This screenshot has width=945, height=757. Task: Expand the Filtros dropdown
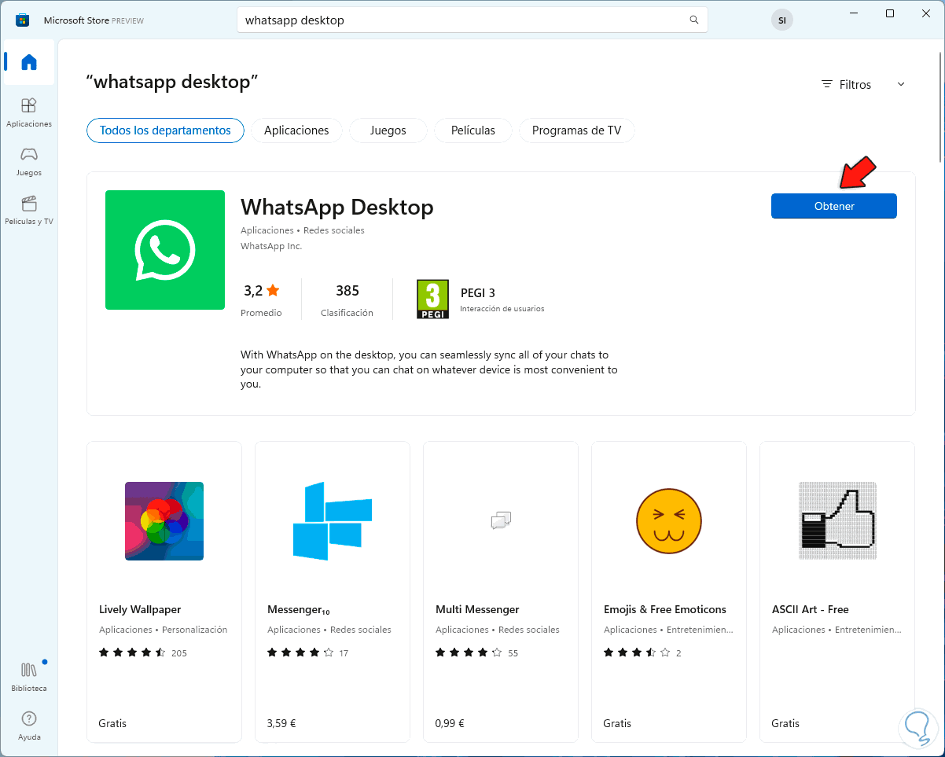click(x=863, y=84)
